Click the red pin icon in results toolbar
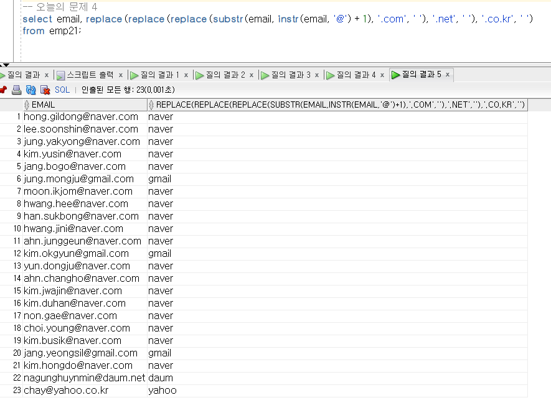 pos(3,90)
